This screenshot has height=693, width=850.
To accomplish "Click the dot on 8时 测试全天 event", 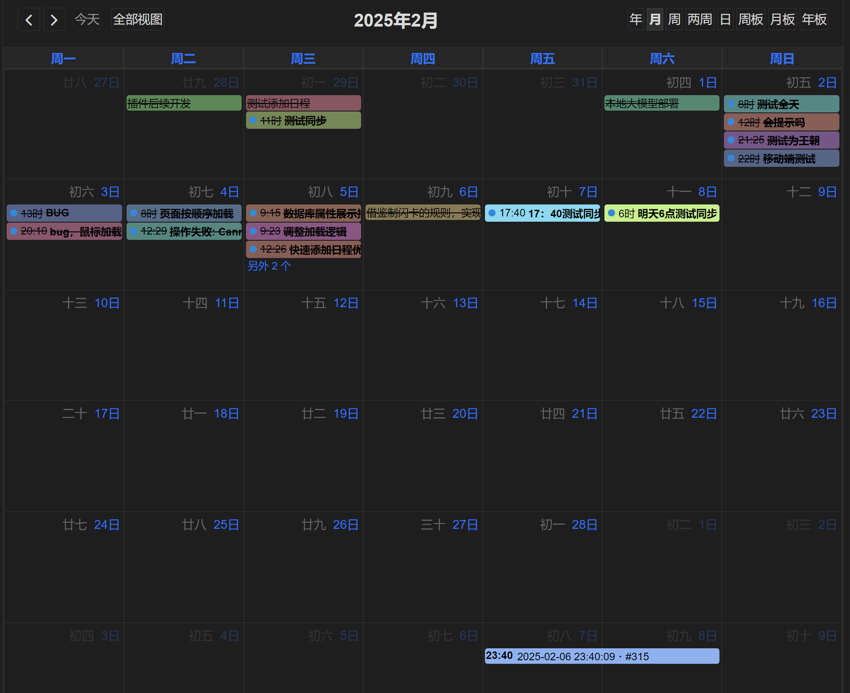I will [731, 104].
